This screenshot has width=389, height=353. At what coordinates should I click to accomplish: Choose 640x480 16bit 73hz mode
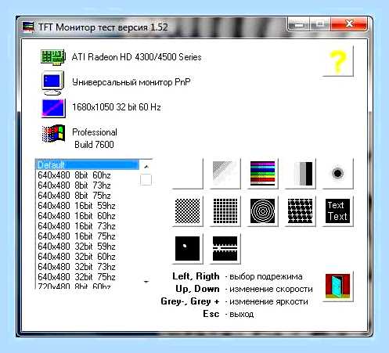click(87, 226)
